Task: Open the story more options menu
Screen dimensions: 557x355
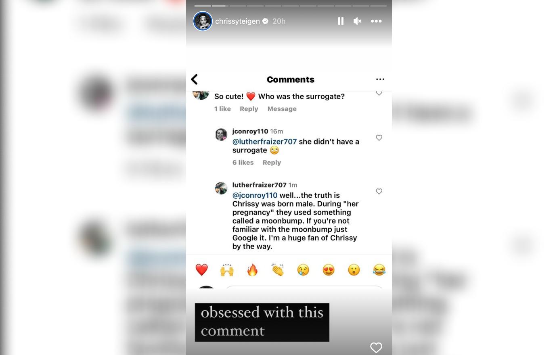Action: pos(376,21)
